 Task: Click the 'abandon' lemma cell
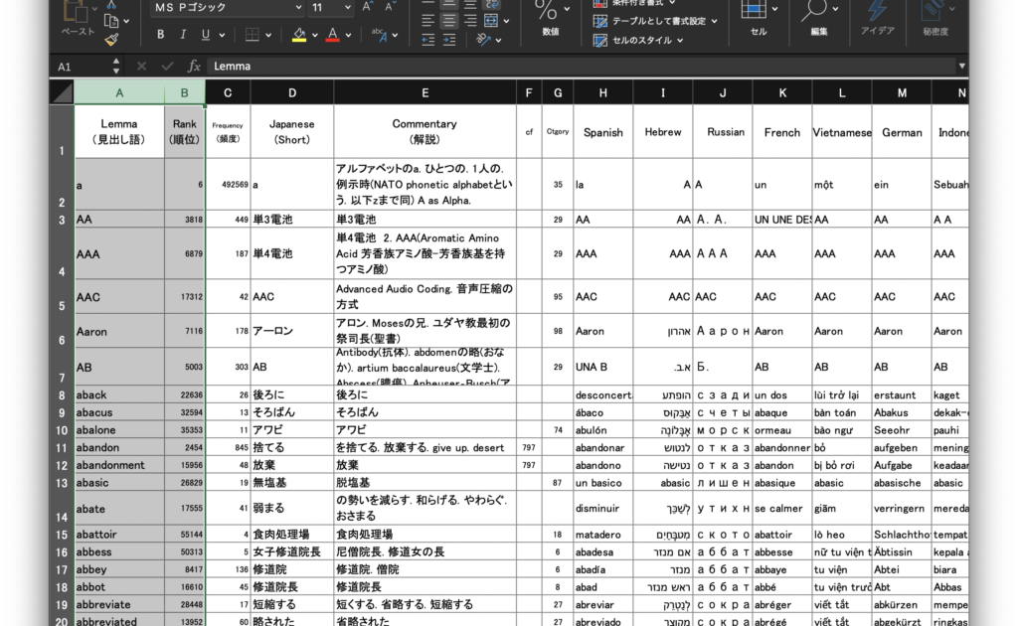click(x=119, y=447)
